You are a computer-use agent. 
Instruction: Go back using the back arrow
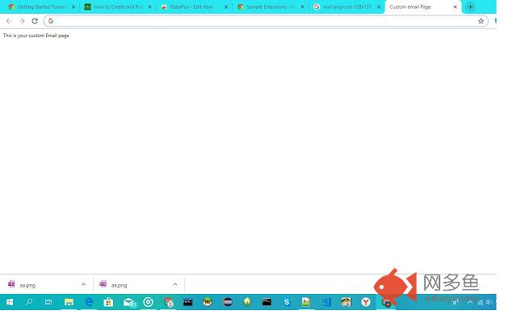9,21
